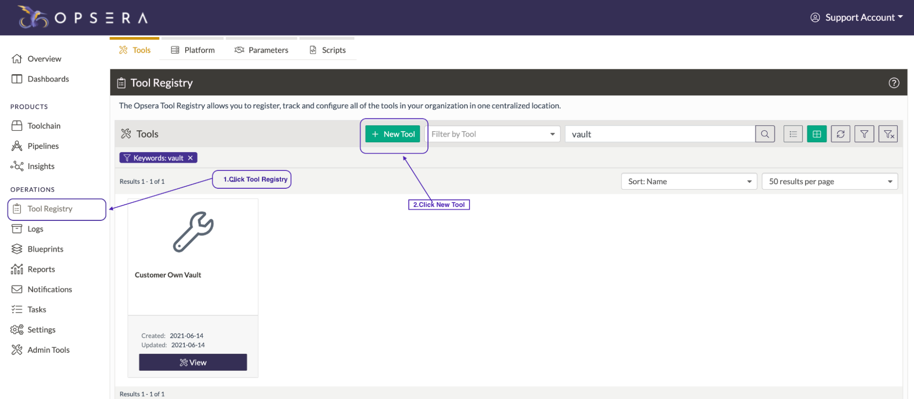Screen dimensions: 914x399
Task: Navigate to Pipelines
Action: tap(35, 146)
